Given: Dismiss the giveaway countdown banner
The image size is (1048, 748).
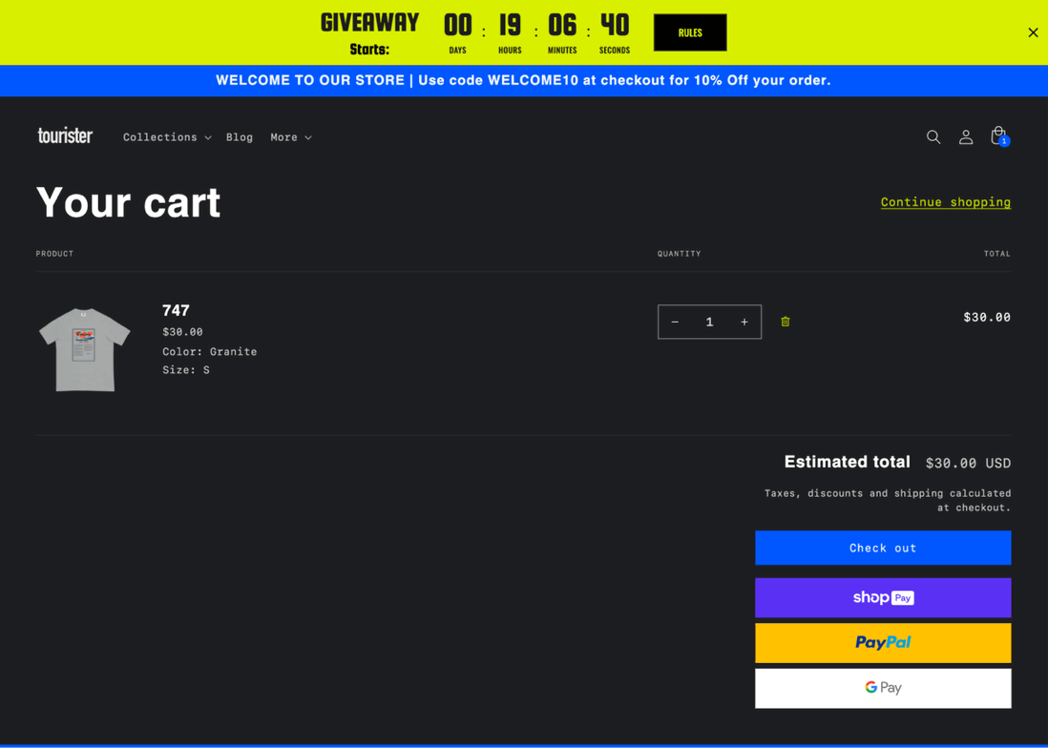Looking at the screenshot, I should (1033, 31).
